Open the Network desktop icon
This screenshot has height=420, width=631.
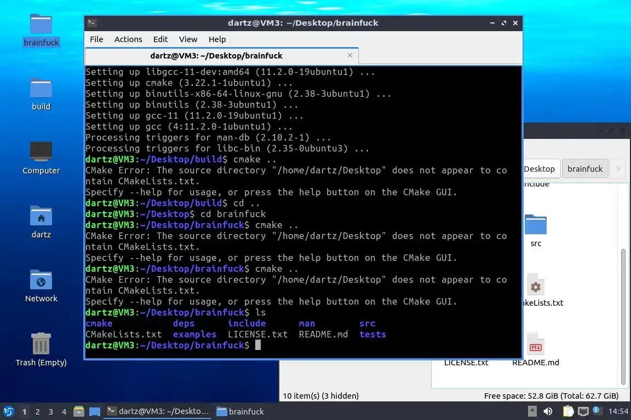pos(41,286)
